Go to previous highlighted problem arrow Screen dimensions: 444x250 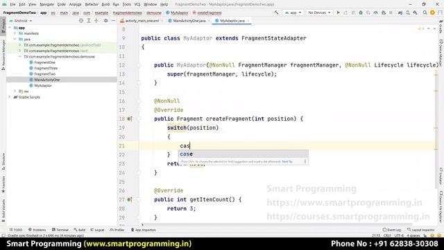429,29
